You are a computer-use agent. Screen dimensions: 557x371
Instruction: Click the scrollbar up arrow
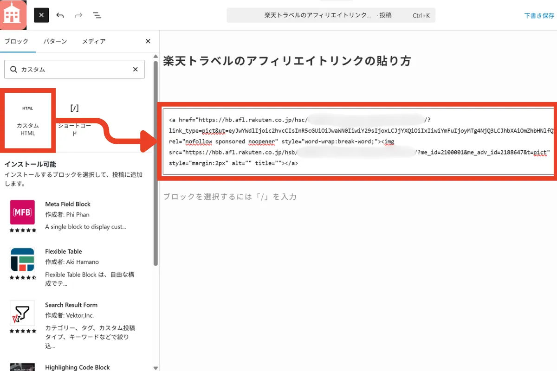pyautogui.click(x=156, y=55)
